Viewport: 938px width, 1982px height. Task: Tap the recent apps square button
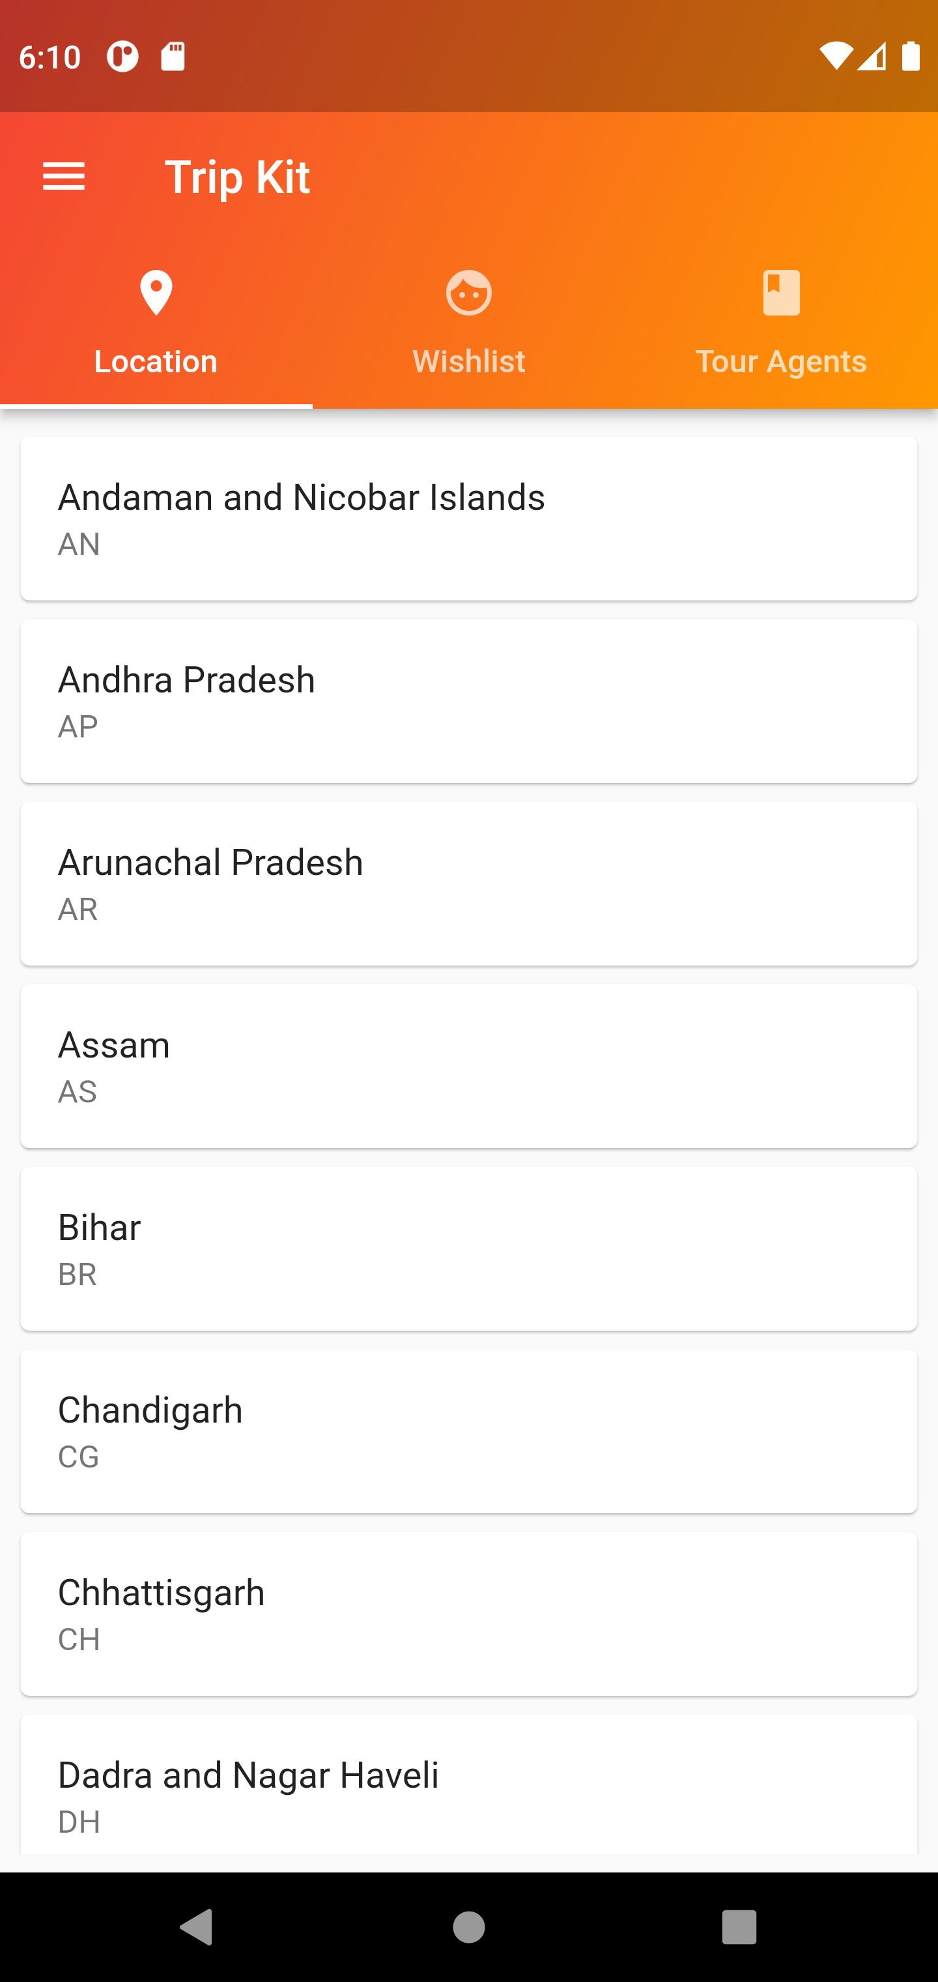point(739,1927)
